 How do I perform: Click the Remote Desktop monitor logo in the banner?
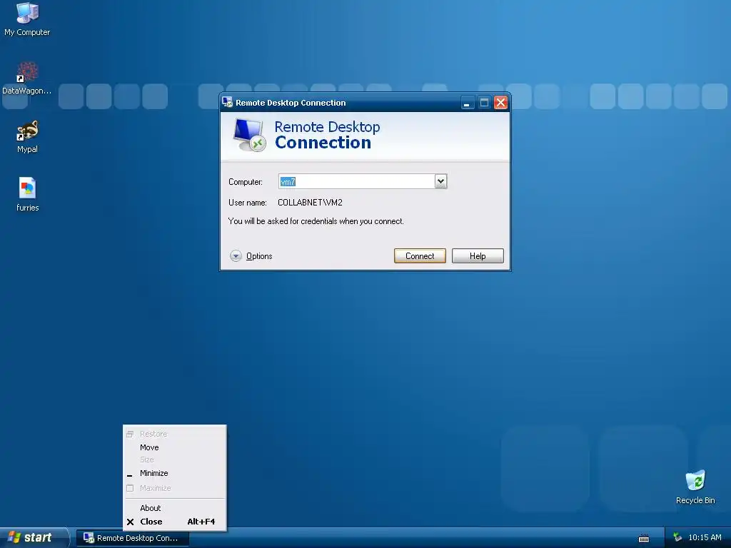tap(249, 135)
